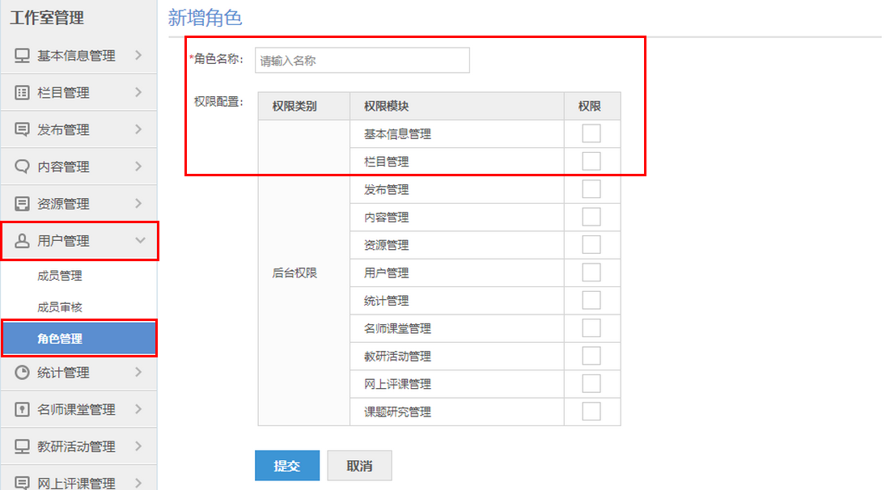Enable the 基本信息管理 permission checkbox
This screenshot has width=890, height=490.
point(591,133)
